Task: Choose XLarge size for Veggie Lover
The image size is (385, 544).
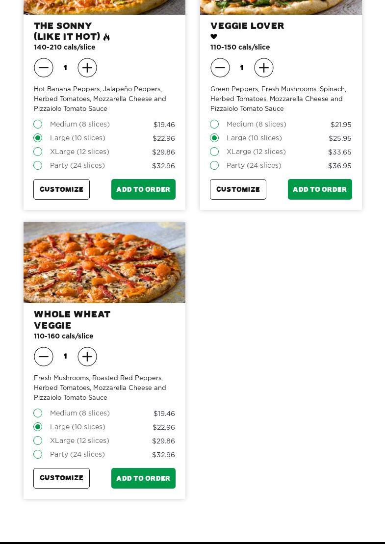Action: 214,152
